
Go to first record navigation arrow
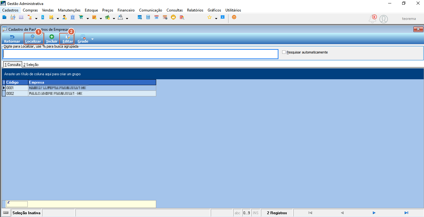[x=310, y=213]
